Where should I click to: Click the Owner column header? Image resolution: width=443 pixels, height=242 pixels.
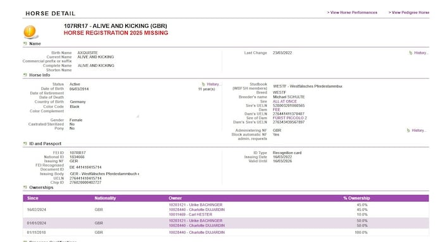pos(175,198)
